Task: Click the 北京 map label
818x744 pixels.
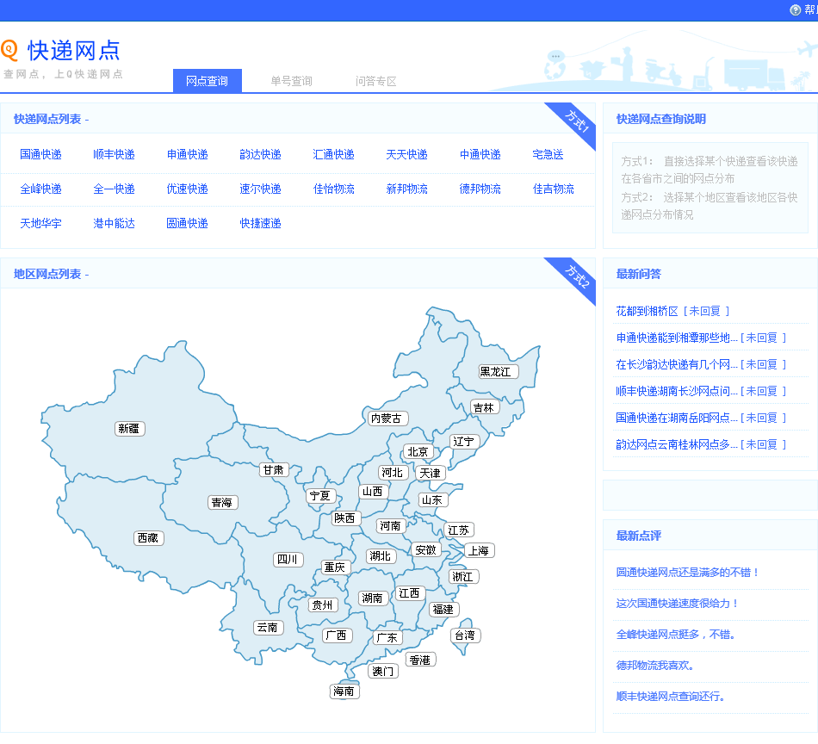Action: 418,452
